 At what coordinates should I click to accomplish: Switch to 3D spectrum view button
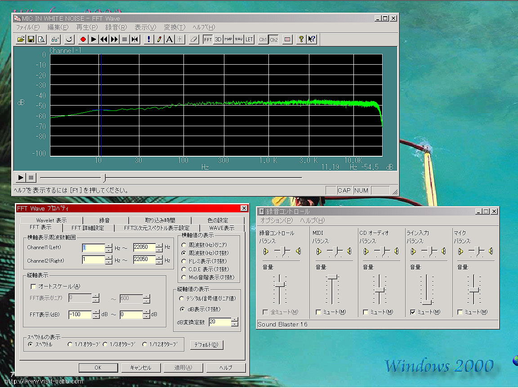point(218,40)
